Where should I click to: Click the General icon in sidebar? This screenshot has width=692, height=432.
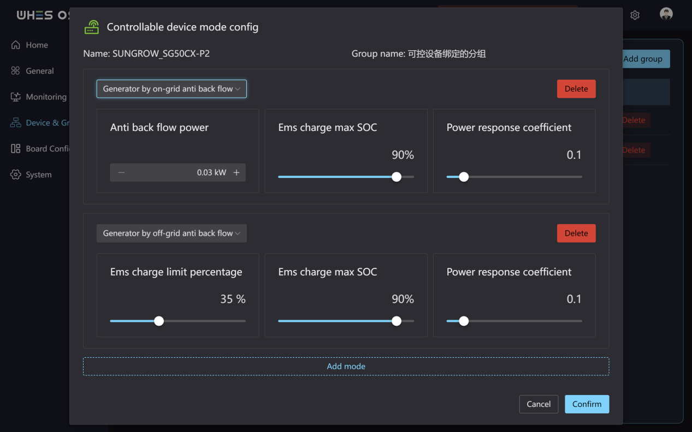coord(16,71)
